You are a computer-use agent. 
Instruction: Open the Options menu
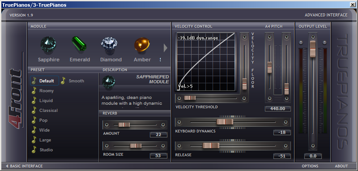click(x=310, y=166)
